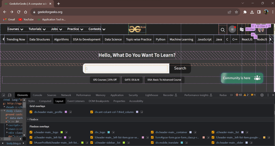Viewport: 275px width, 146px height.
Task: Click browser reload button
Action: (x=19, y=12)
